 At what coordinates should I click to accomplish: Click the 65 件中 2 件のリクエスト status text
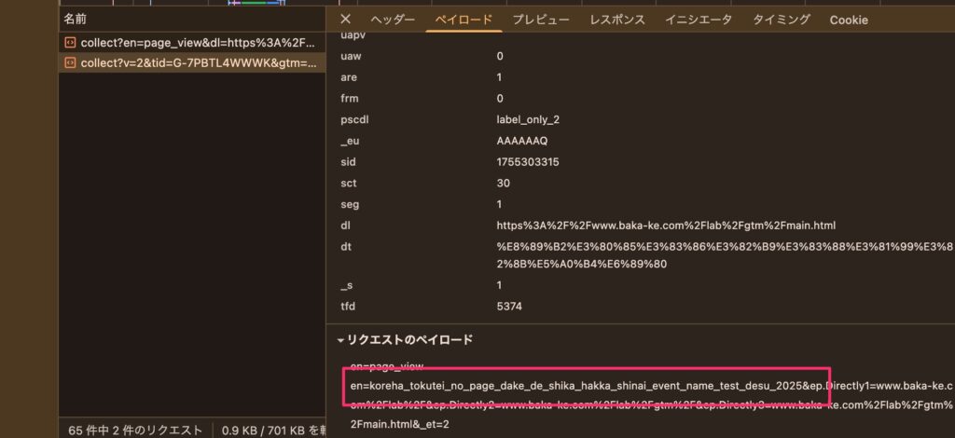pyautogui.click(x=135, y=430)
